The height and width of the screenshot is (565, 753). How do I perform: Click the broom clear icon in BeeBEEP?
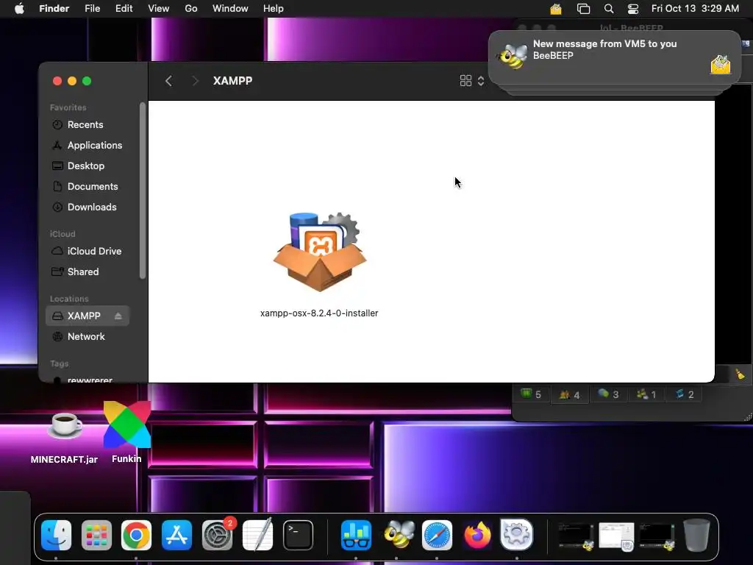tap(740, 374)
